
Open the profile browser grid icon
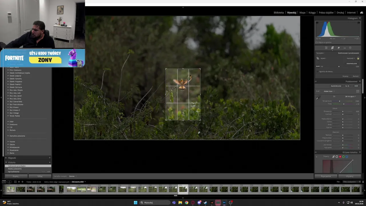358,91
